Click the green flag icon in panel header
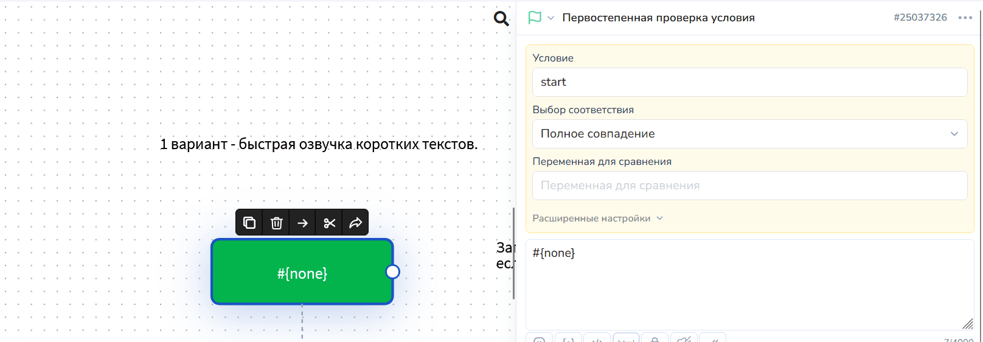 [535, 18]
